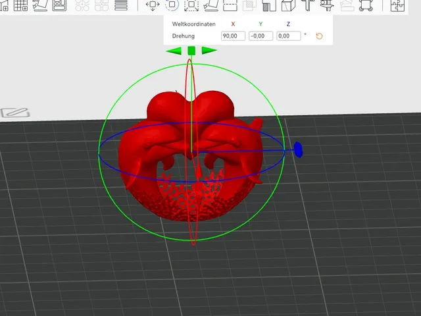
Task: Activate the Rotate tool icon
Action: click(172, 5)
